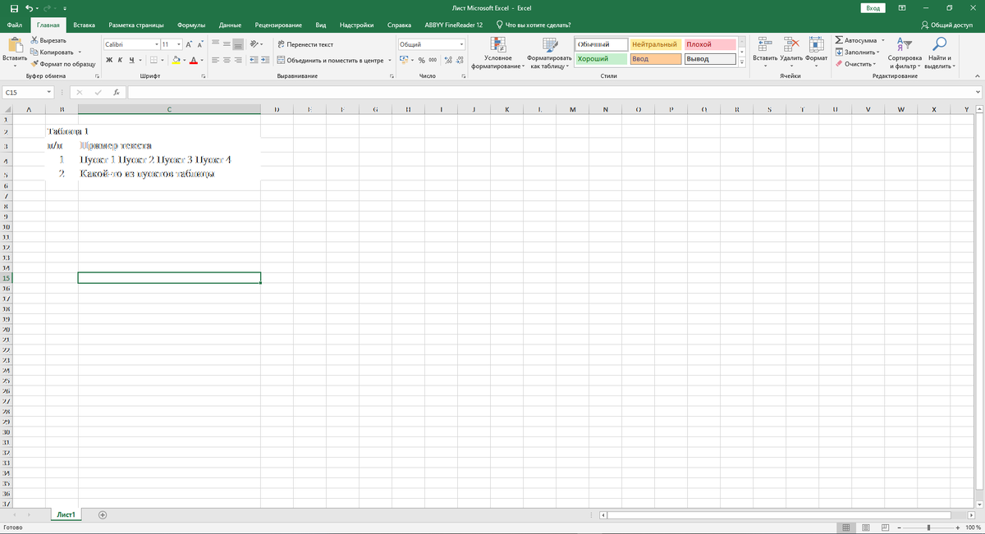Save the workbook with the floppy disk icon
Screen dimensions: 985x534
[x=13, y=7]
